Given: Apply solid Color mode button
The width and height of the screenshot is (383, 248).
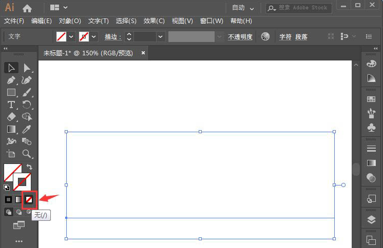Looking at the screenshot, I should click(x=8, y=200).
